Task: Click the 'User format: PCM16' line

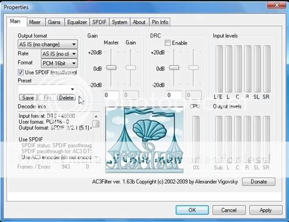Action: point(44,122)
